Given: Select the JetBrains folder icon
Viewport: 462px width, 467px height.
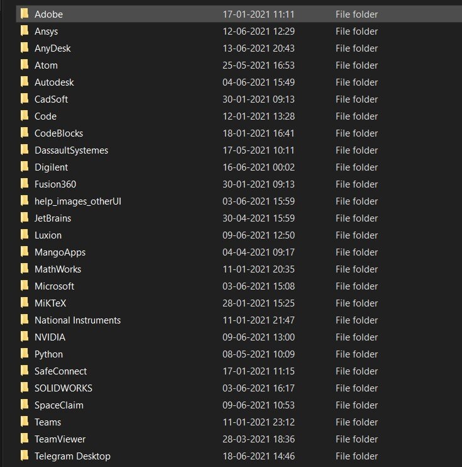Looking at the screenshot, I should pyautogui.click(x=25, y=218).
